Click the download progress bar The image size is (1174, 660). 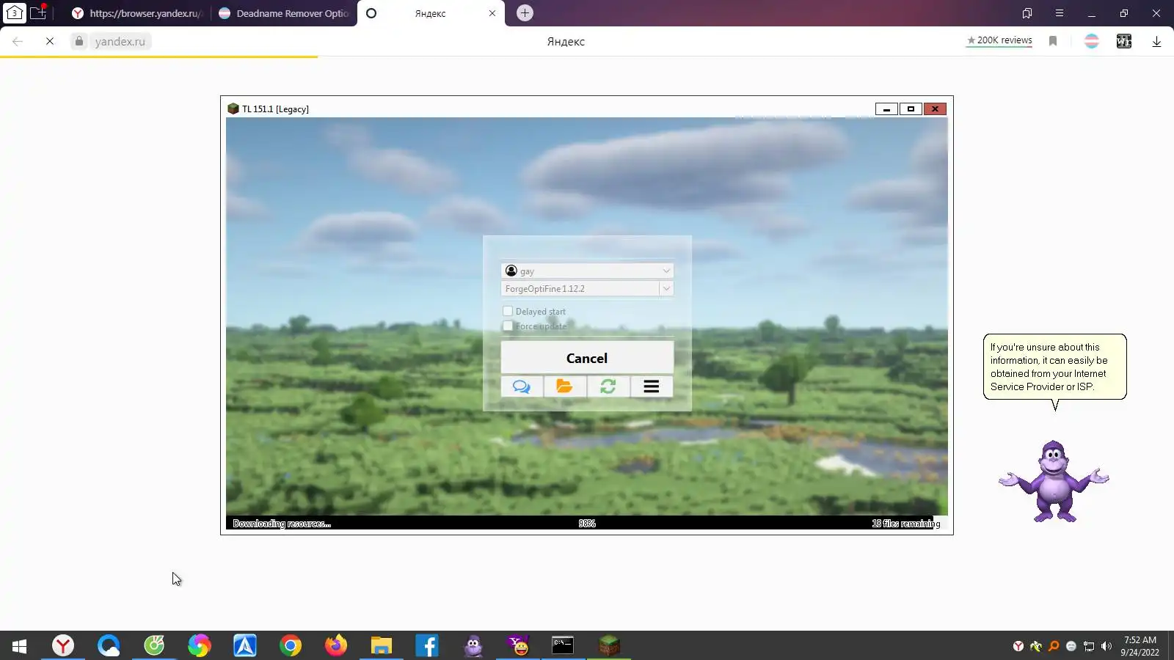pyautogui.click(x=587, y=523)
